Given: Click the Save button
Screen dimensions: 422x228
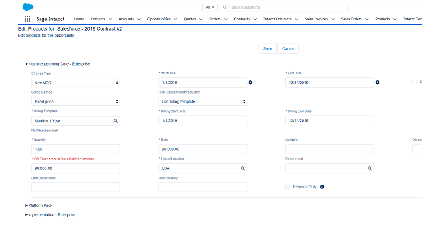Looking at the screenshot, I should point(267,48).
